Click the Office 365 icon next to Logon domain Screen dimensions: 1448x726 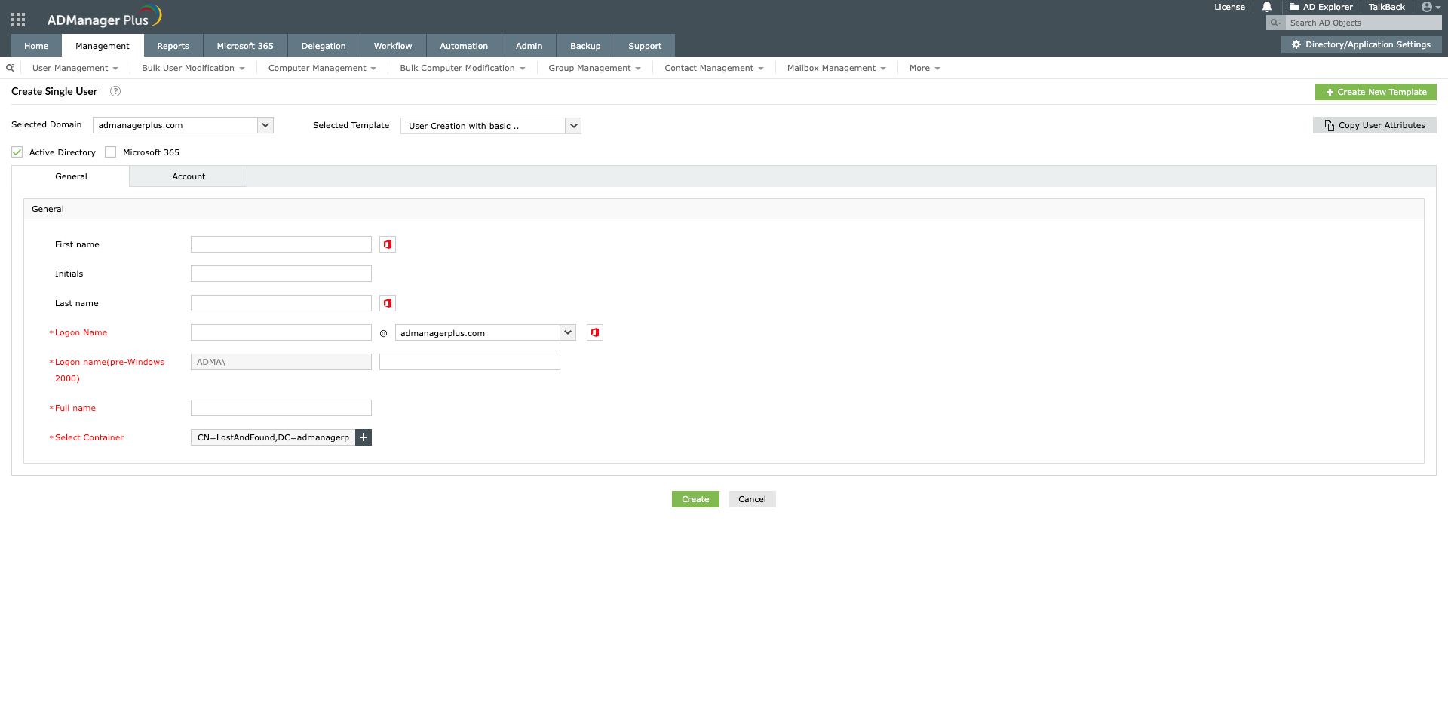click(x=595, y=332)
